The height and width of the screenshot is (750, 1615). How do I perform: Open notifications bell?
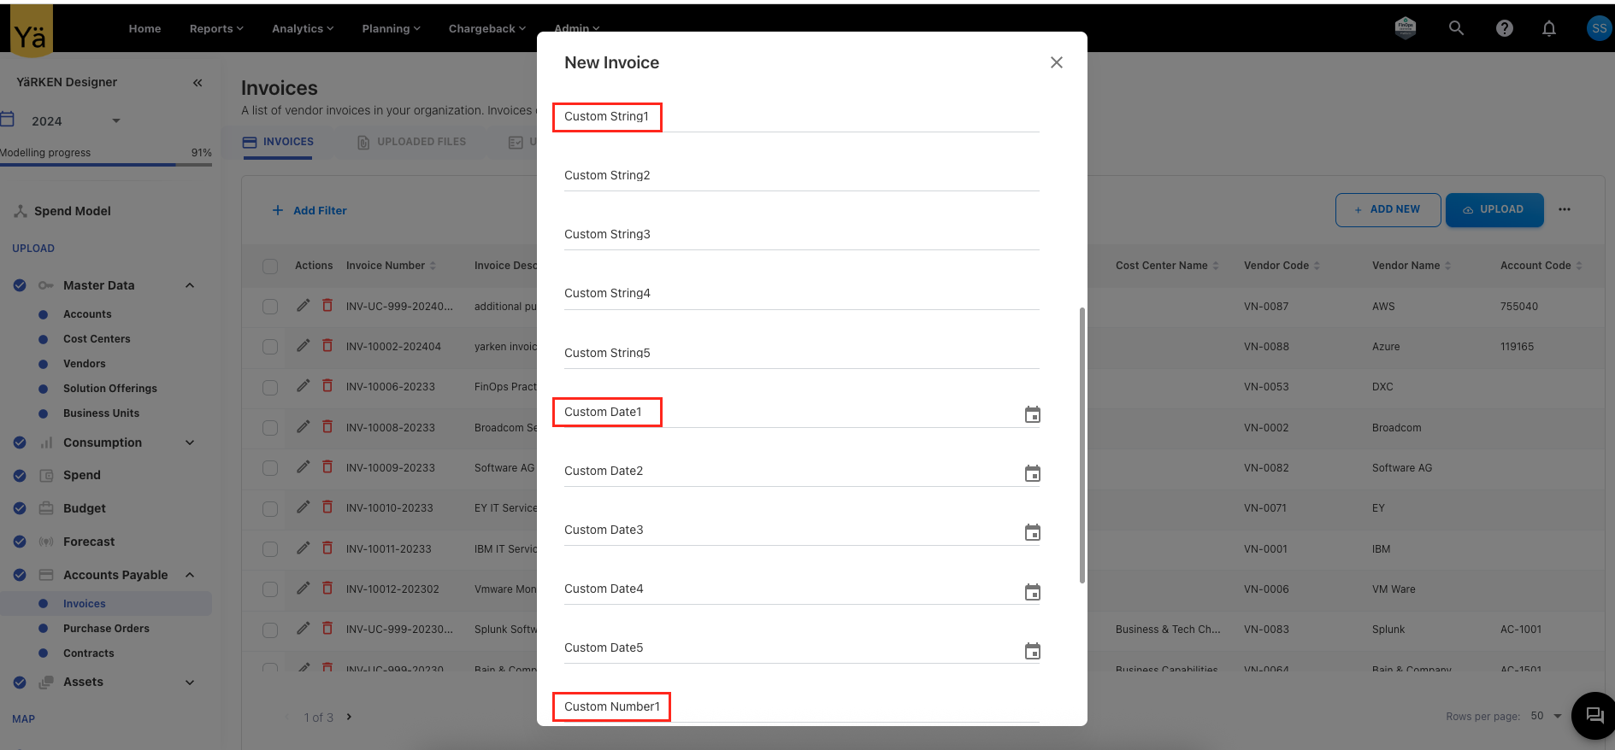(x=1549, y=28)
